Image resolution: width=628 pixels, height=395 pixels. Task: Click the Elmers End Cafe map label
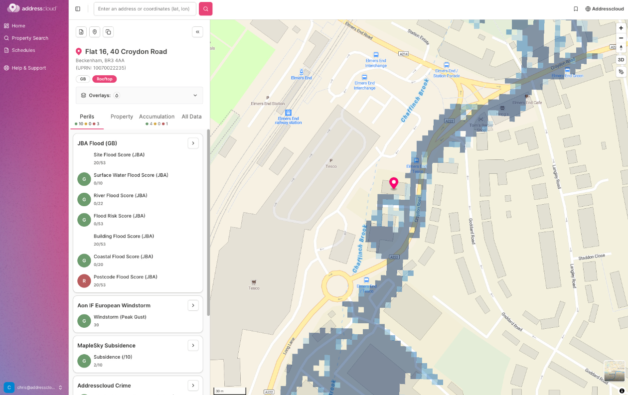527,103
